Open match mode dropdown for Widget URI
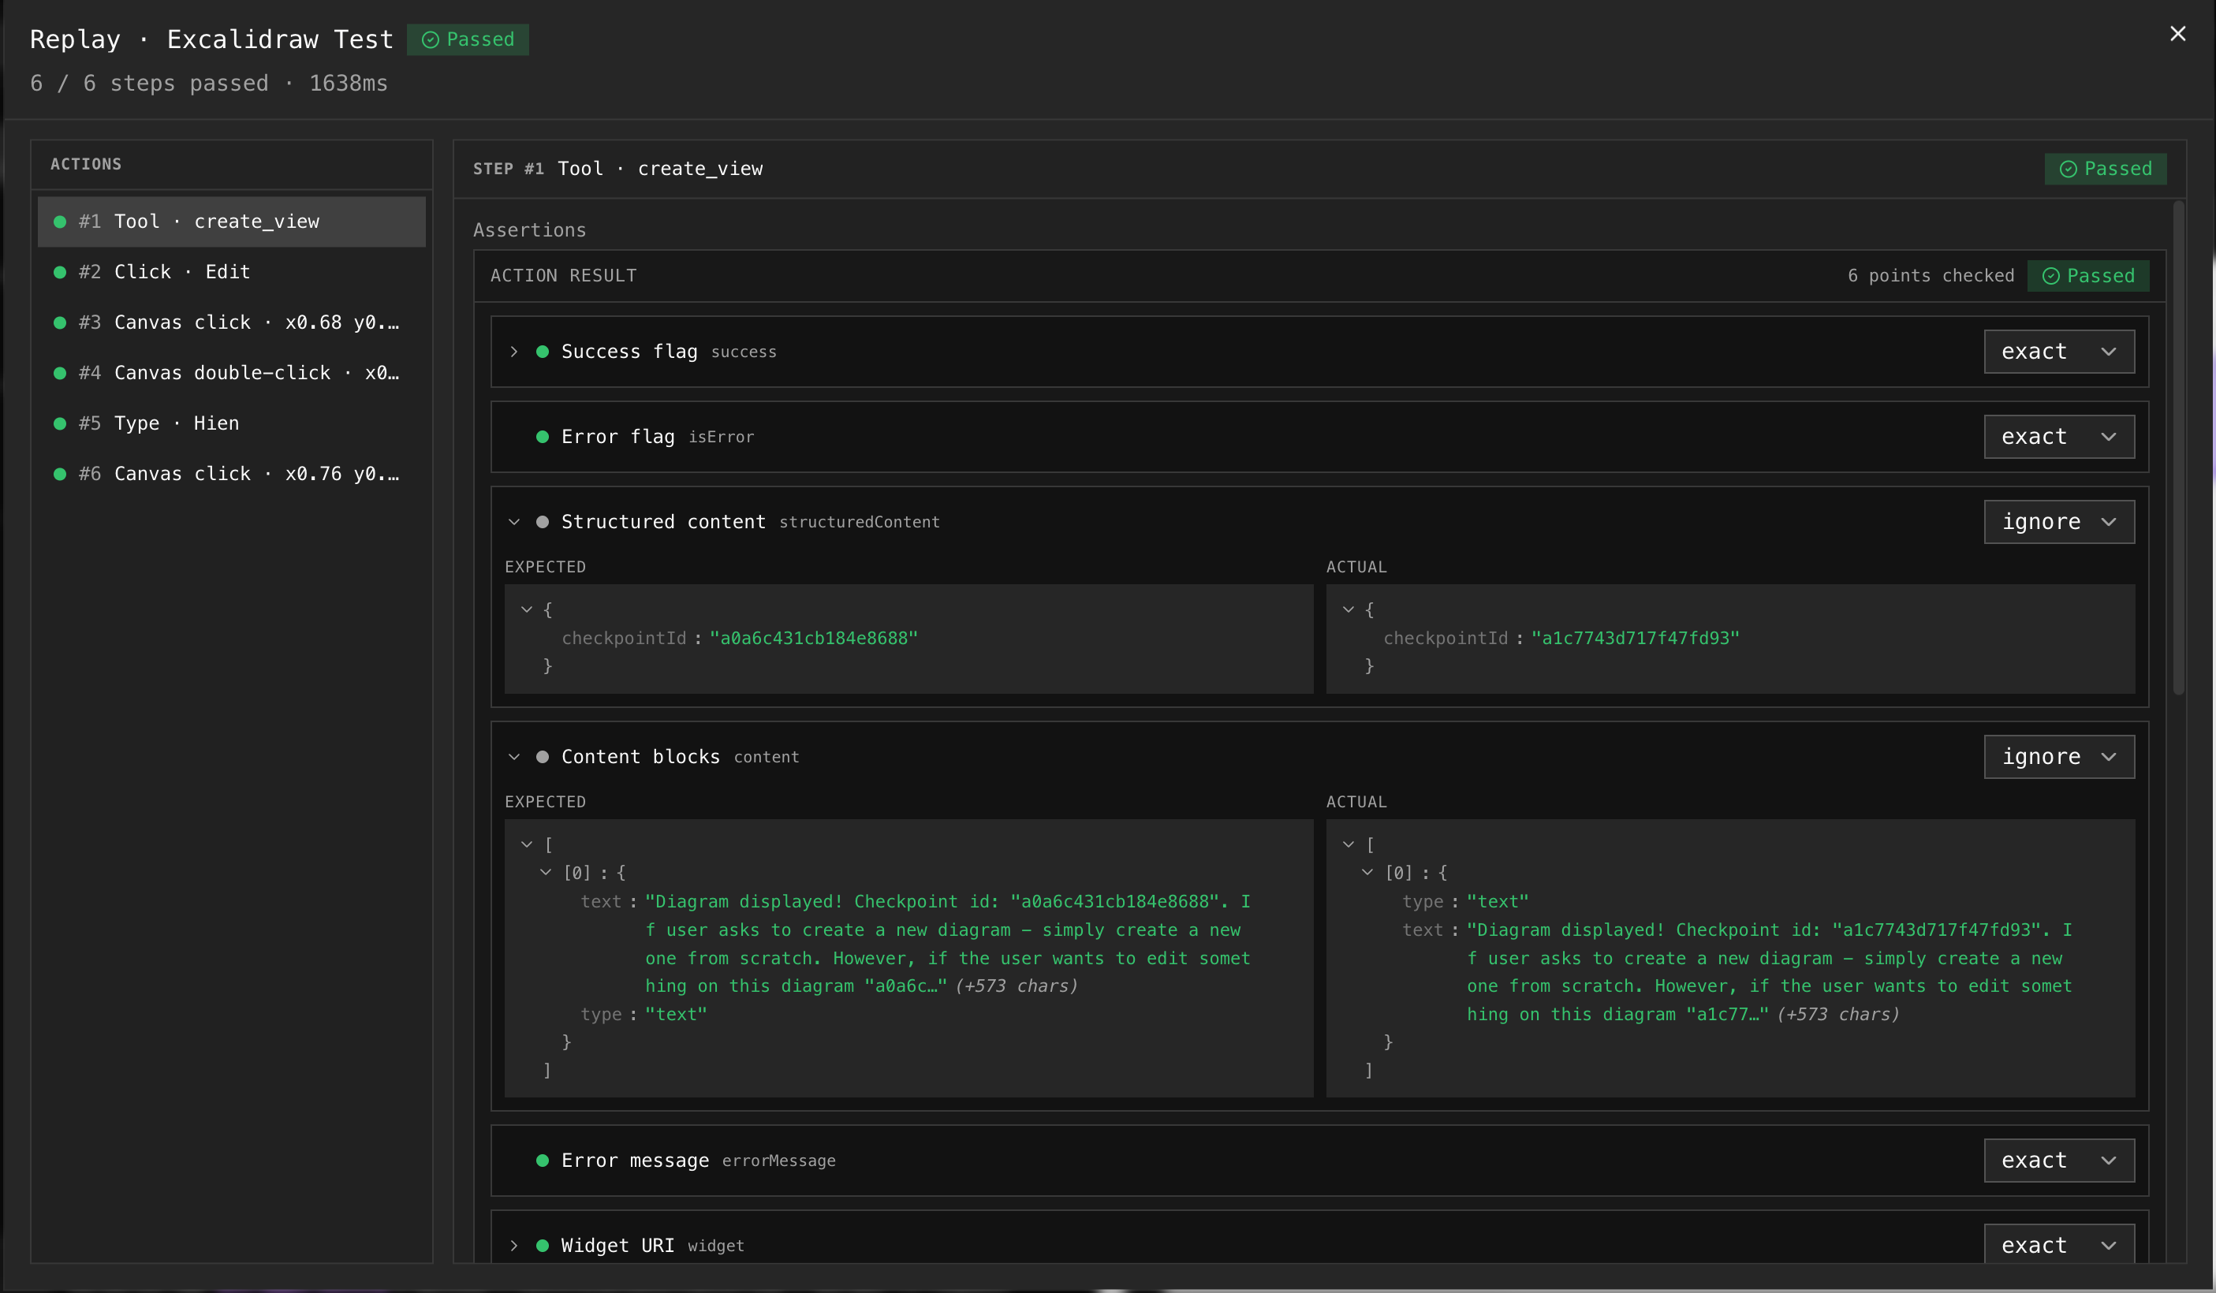 pos(2058,1246)
